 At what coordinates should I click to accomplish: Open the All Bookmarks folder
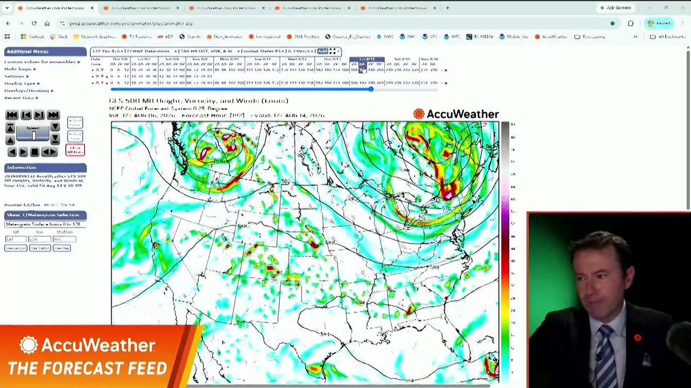[x=667, y=37]
